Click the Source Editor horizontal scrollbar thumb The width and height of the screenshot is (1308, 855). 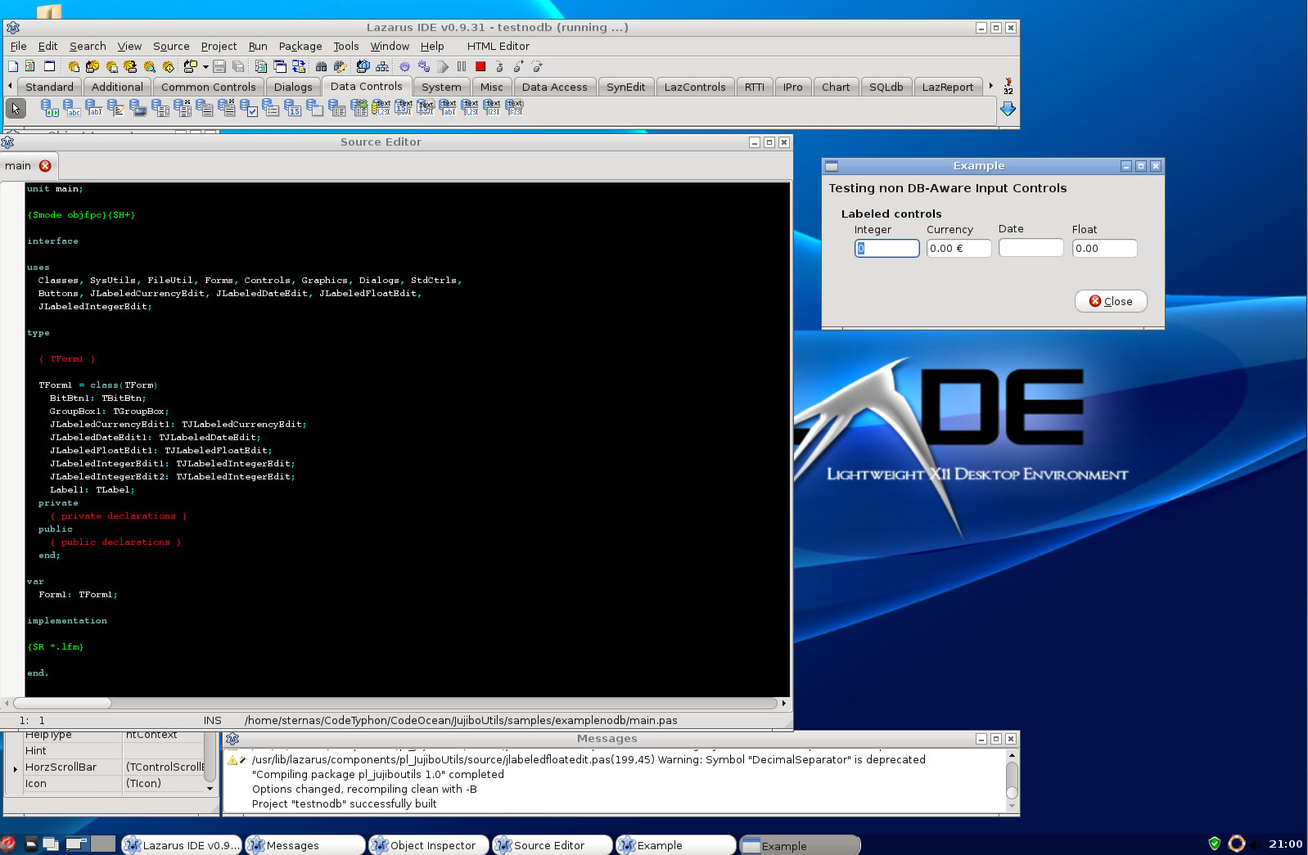(x=62, y=703)
